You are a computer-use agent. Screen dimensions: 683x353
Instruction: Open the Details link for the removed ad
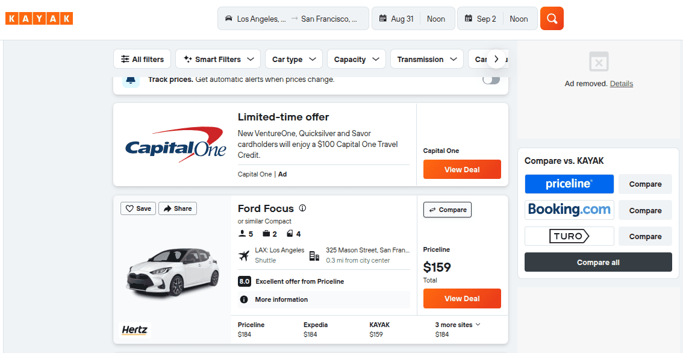tap(621, 83)
